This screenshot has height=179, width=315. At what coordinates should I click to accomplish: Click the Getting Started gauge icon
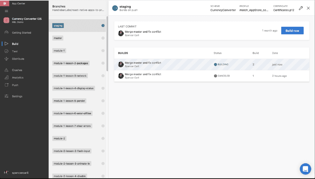click(6, 32)
